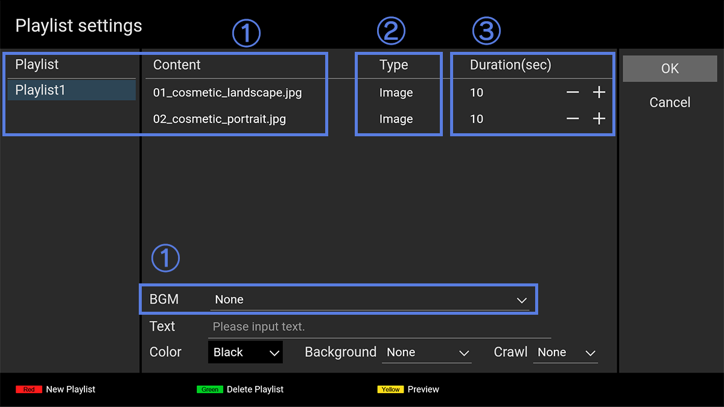Viewport: 724px width, 407px height.
Task: Decrease duration for 01_cosmetic_landscape.jpg with minus
Action: (573, 92)
